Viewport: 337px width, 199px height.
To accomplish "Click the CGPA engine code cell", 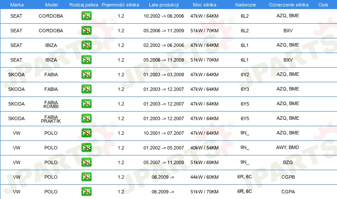I will [x=288, y=192].
